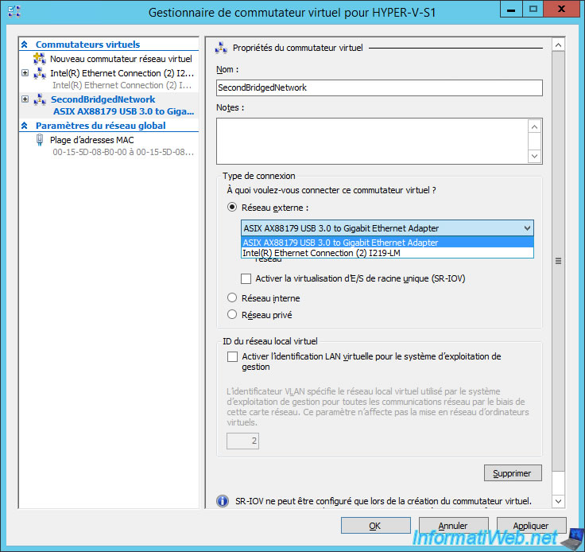585x552 pixels.
Task: Click the Notes box scroll up arrow
Action: 534,127
